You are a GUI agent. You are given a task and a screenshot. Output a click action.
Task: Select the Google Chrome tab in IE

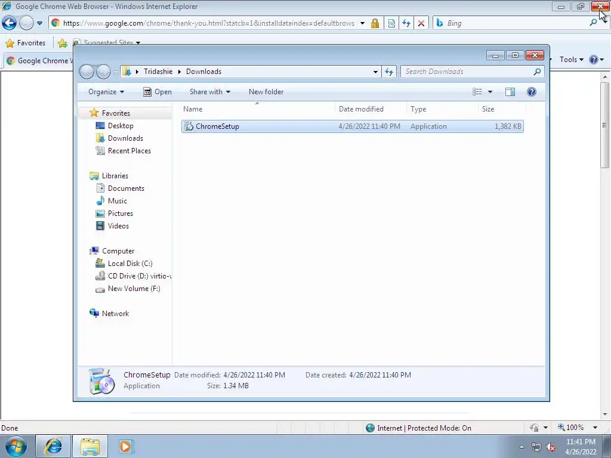tap(39, 61)
